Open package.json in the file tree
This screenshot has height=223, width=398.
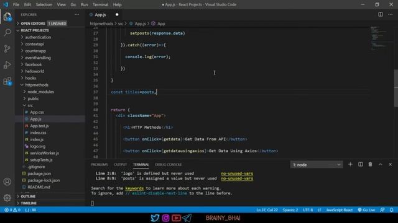click(x=39, y=173)
